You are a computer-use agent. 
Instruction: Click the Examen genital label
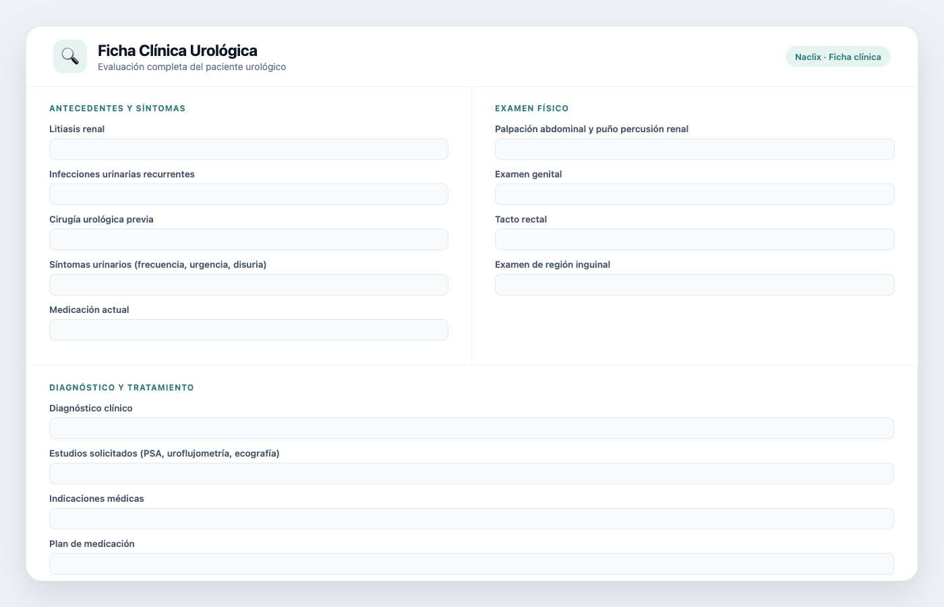[528, 174]
